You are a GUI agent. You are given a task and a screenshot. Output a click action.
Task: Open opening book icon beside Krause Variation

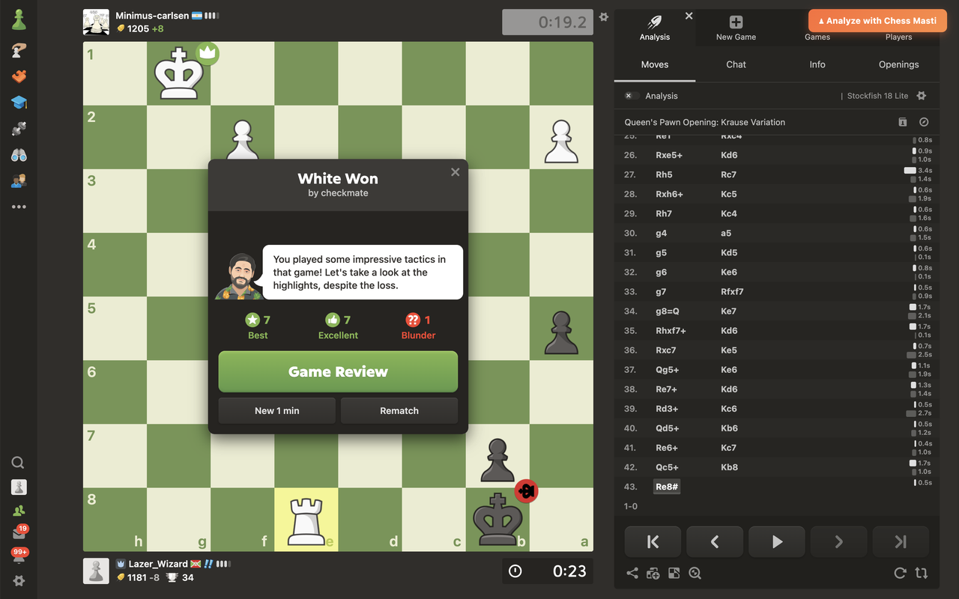pos(903,122)
